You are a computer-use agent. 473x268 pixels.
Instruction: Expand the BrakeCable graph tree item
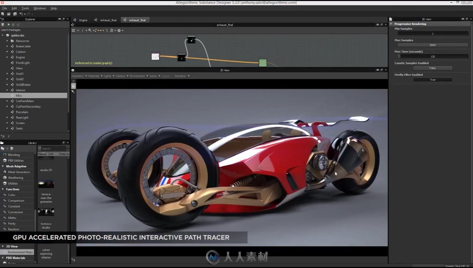(7, 46)
